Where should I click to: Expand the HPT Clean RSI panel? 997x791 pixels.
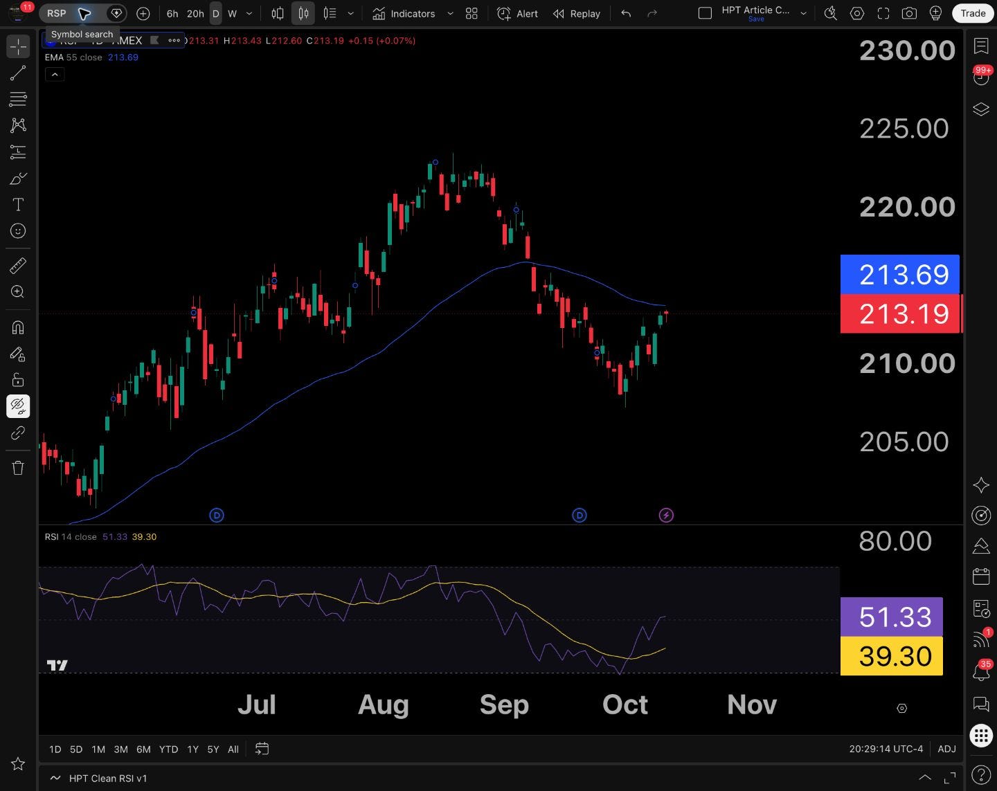pyautogui.click(x=924, y=778)
